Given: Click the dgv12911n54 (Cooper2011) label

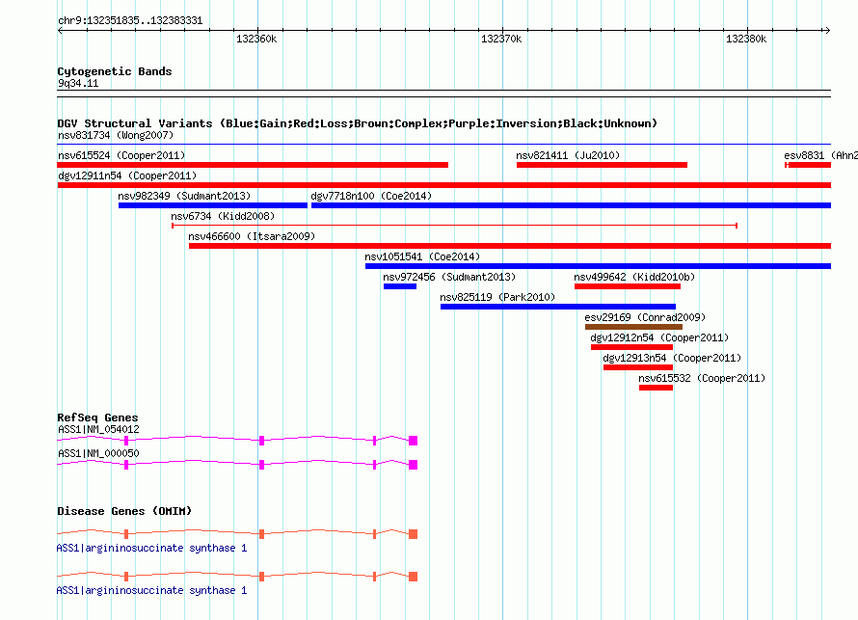Looking at the screenshot, I should [127, 175].
